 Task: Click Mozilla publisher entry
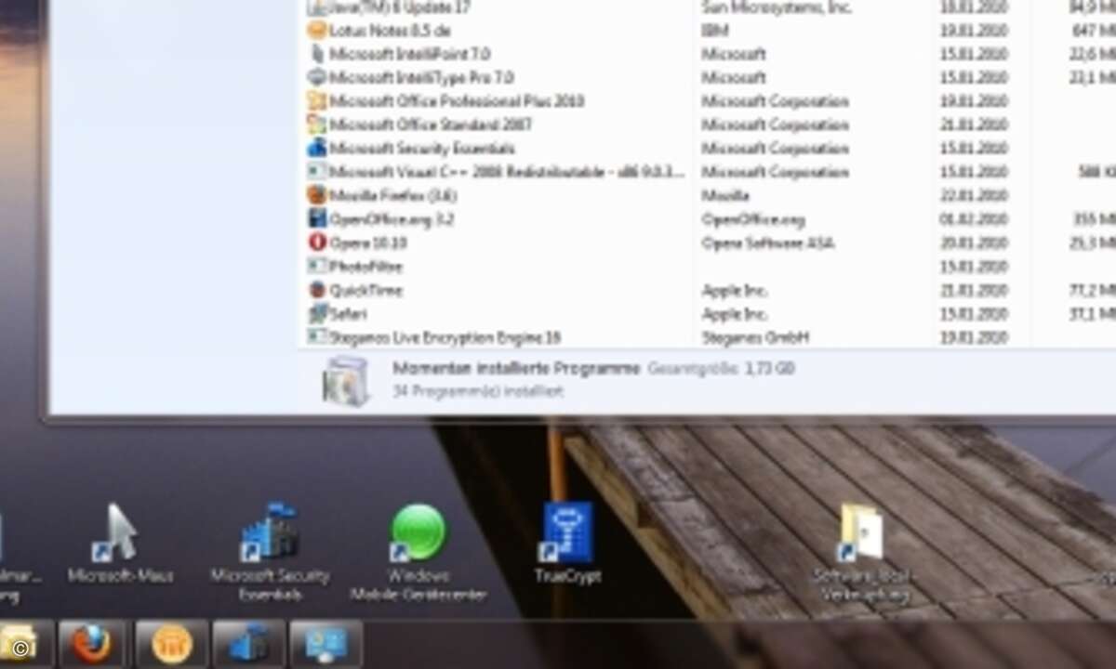pyautogui.click(x=725, y=195)
